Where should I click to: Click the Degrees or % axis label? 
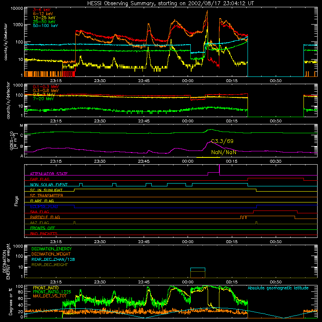pyautogui.click(x=10, y=301)
